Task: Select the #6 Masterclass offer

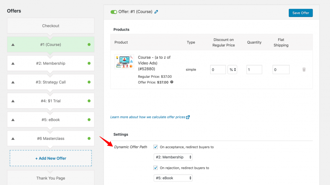Action: click(51, 138)
